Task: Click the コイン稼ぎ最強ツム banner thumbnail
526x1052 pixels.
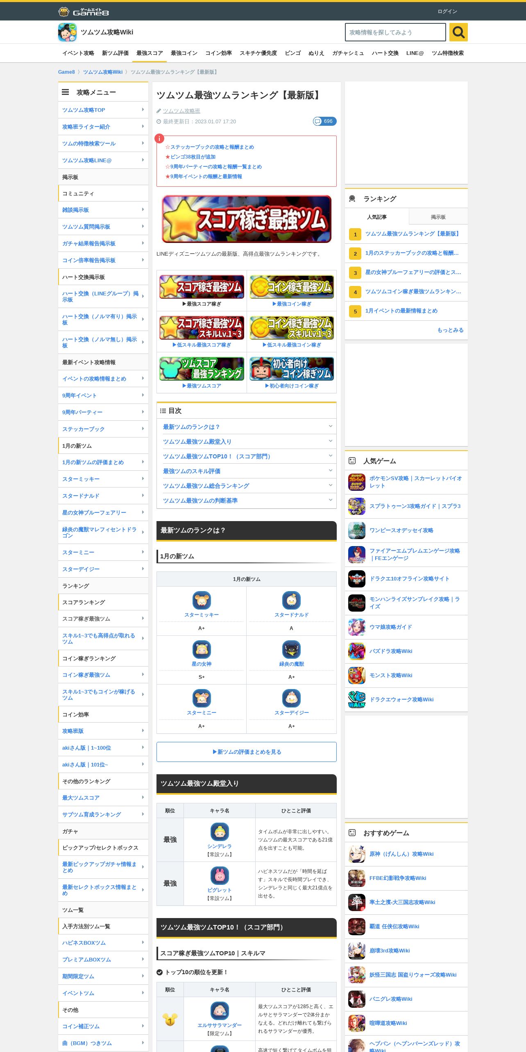Action: tap(292, 286)
